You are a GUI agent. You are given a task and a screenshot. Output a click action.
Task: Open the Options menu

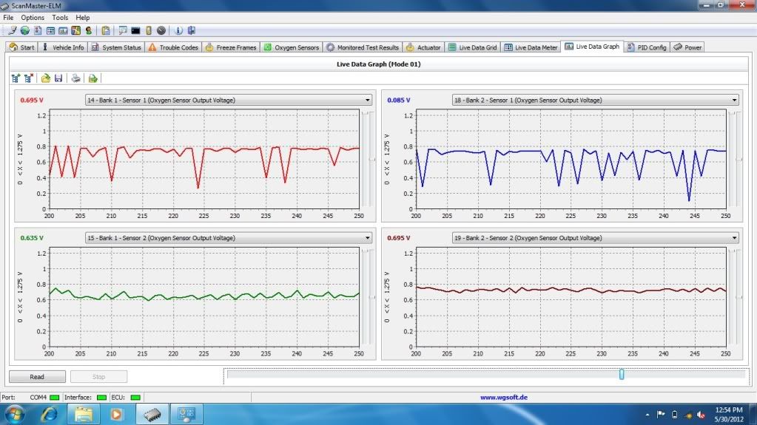33,17
